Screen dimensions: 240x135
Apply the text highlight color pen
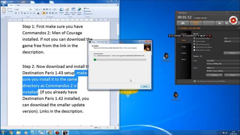(x=34, y=13)
